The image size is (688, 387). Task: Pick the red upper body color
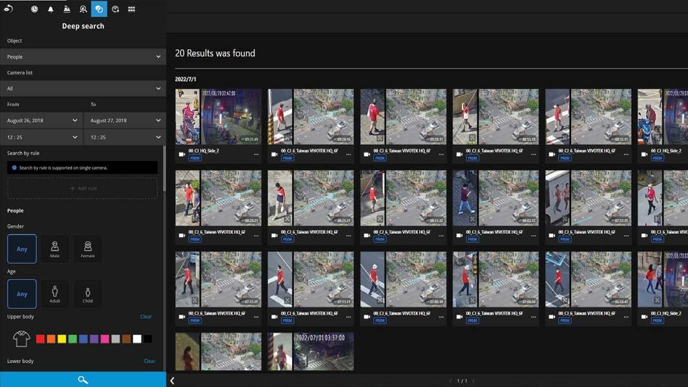[40, 339]
